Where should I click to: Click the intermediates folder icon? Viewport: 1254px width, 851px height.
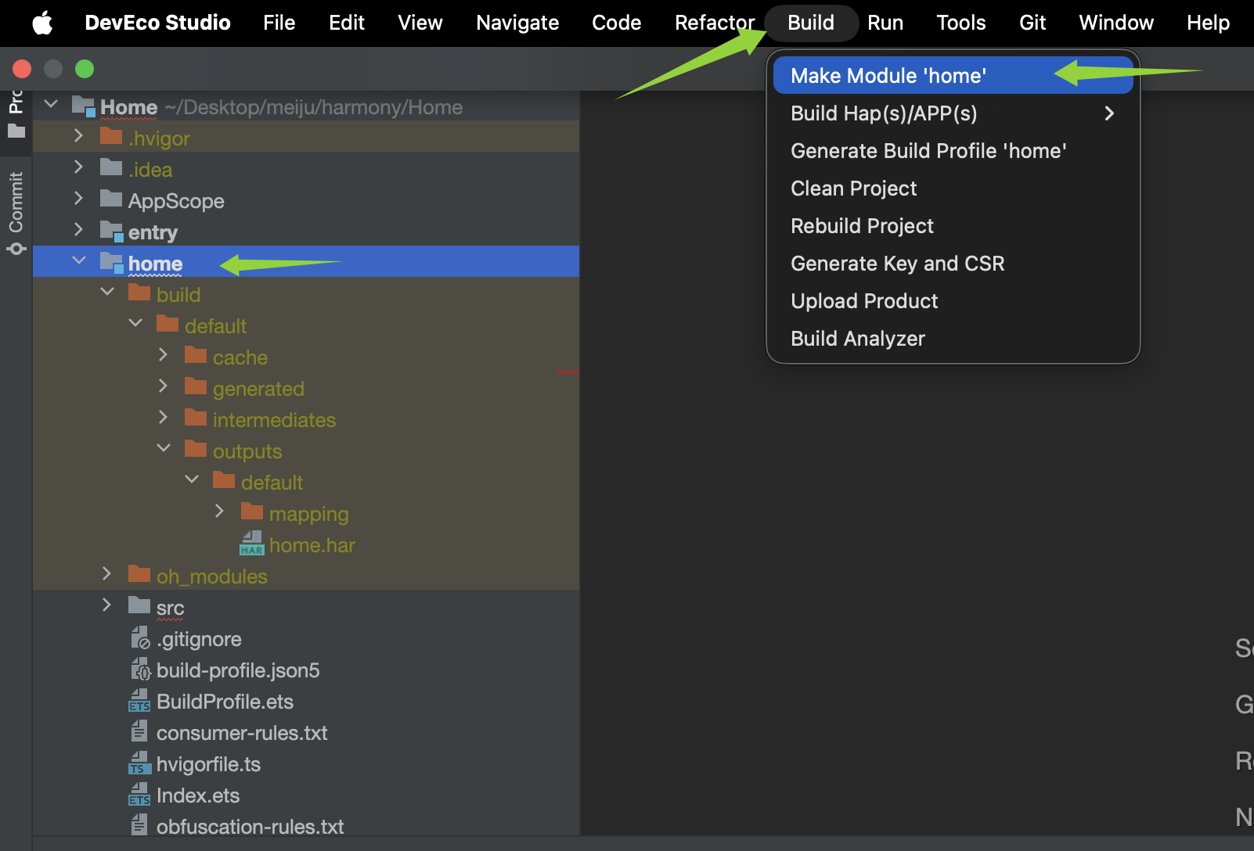click(196, 418)
